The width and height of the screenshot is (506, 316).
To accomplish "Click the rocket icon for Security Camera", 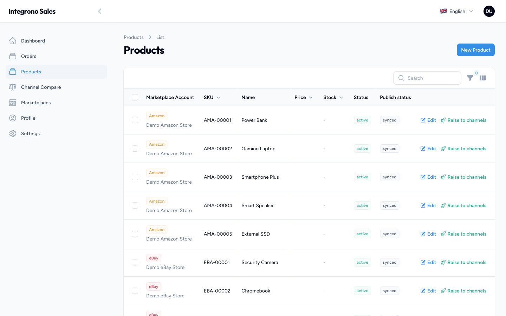I will point(443,262).
